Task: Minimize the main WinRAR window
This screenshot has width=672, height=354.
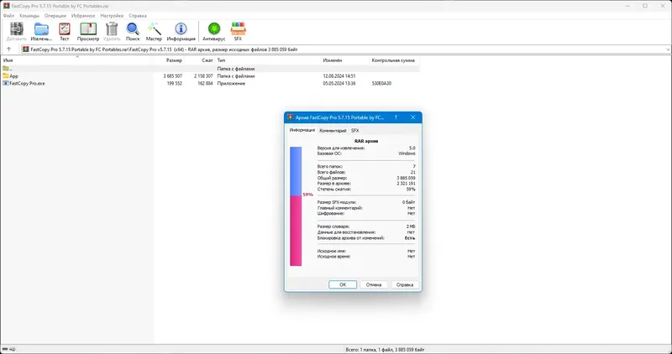Action: tap(627, 6)
